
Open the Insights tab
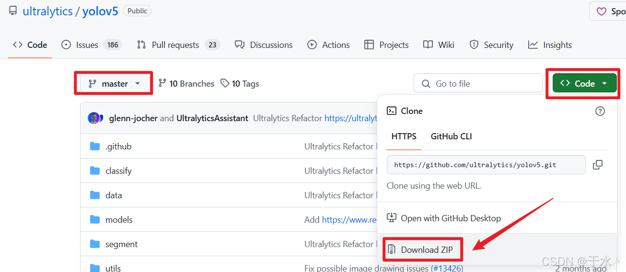click(x=550, y=45)
